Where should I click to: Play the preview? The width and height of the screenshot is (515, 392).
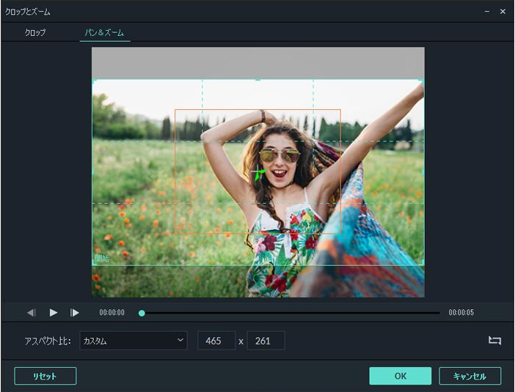pos(54,313)
